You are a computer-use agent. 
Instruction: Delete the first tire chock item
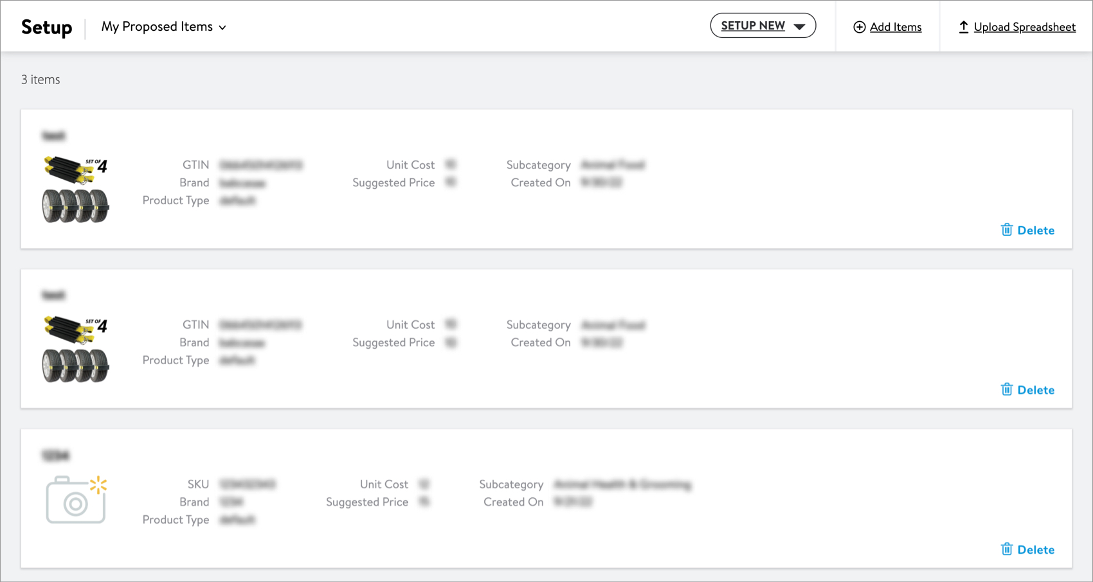(1027, 230)
